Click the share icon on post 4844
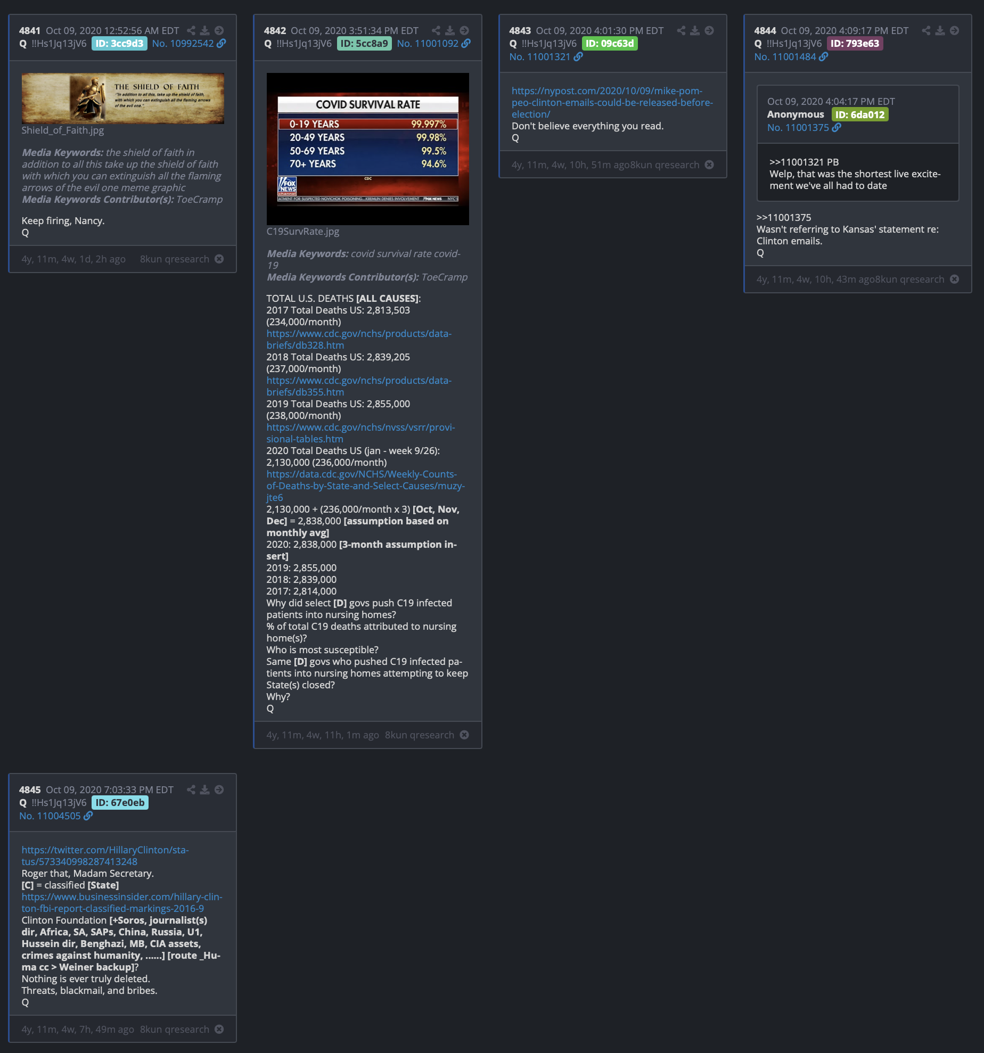The width and height of the screenshot is (984, 1053). click(x=926, y=31)
